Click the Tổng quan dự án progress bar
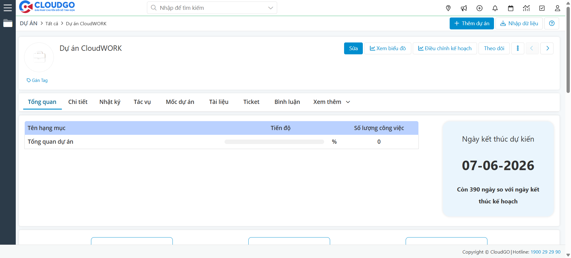The height and width of the screenshot is (258, 571). [274, 142]
